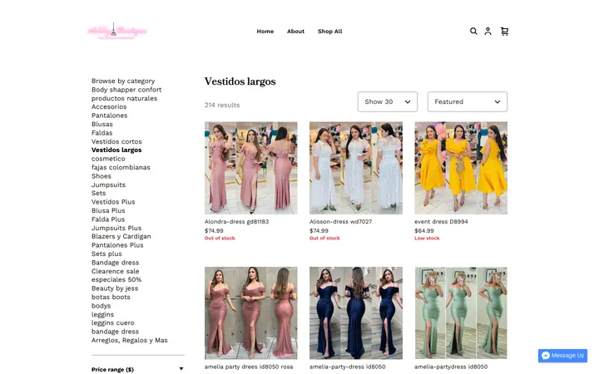Select 'fajas colombianas' category
Screen dimensions: 599x374
[121, 168]
